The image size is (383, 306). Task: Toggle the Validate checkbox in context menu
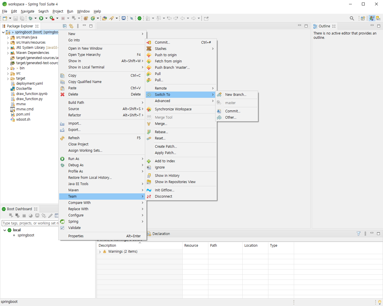pyautogui.click(x=62, y=228)
